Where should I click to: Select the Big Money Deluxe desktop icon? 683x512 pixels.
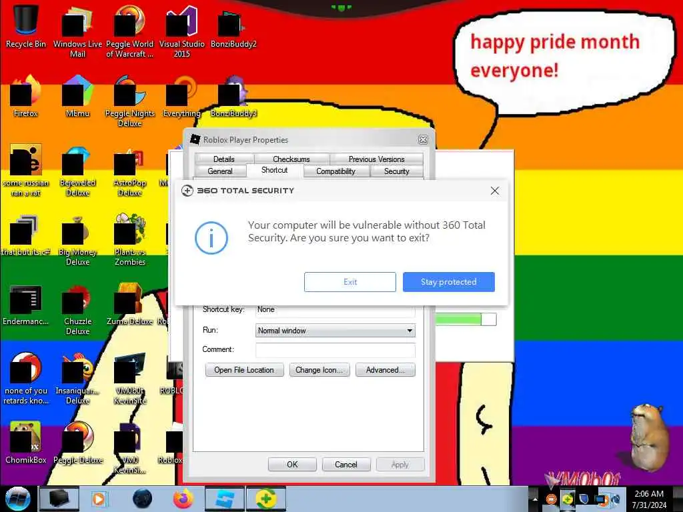(x=77, y=240)
